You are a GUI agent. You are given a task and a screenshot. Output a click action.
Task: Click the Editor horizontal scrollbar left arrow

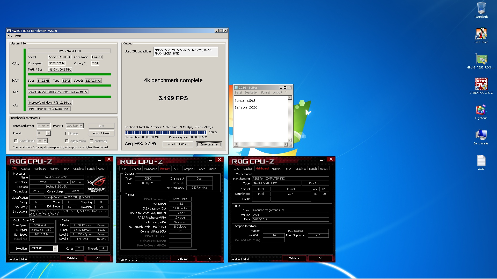point(236,144)
